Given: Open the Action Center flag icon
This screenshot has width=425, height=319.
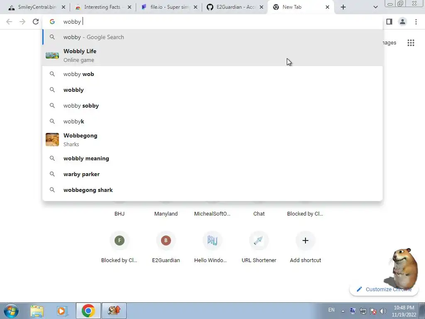Looking at the screenshot, I should [x=373, y=311].
